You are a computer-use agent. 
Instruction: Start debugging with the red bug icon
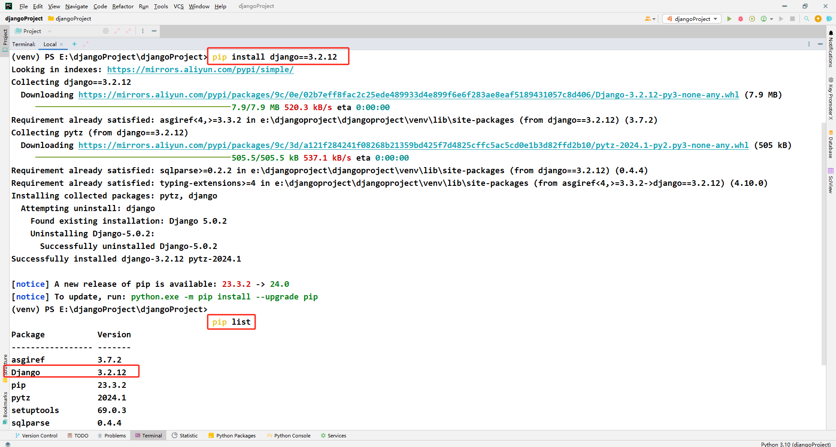[741, 19]
